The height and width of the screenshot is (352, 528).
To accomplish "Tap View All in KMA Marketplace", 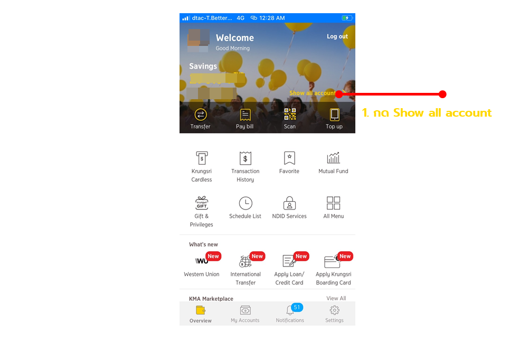I will [x=336, y=298].
